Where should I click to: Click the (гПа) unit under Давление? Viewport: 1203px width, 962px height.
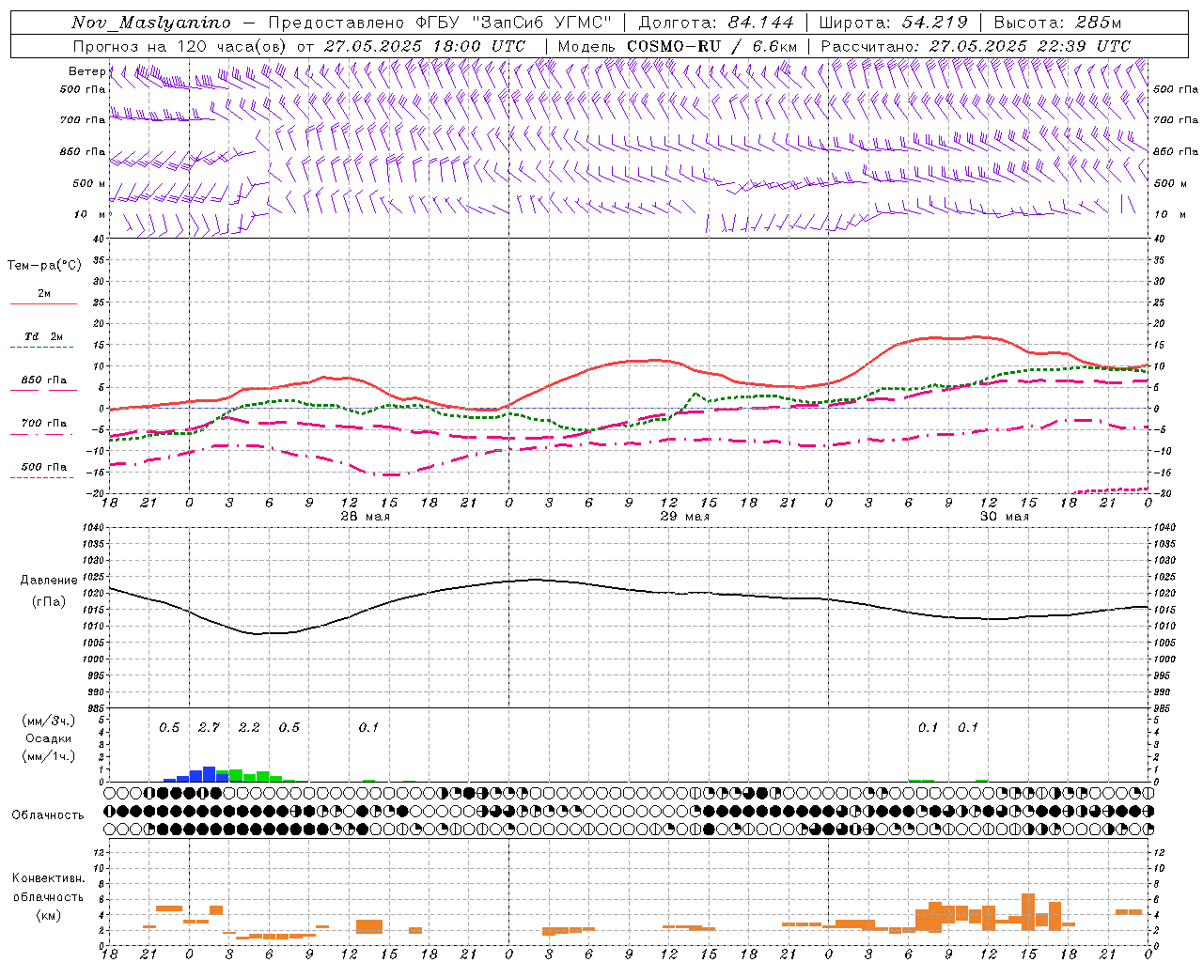coord(49,602)
